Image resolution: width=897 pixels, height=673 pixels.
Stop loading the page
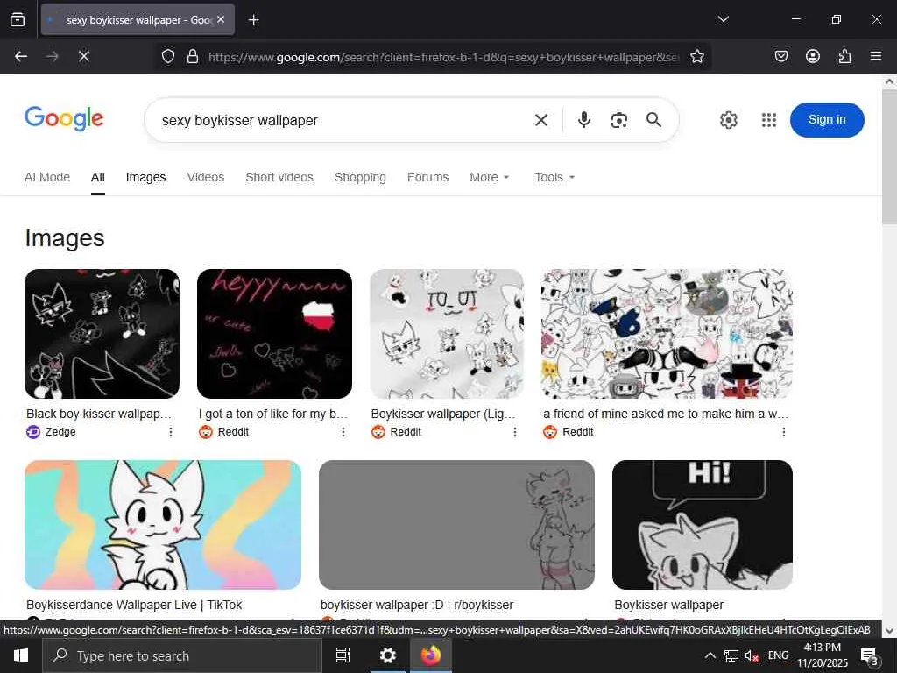point(83,56)
